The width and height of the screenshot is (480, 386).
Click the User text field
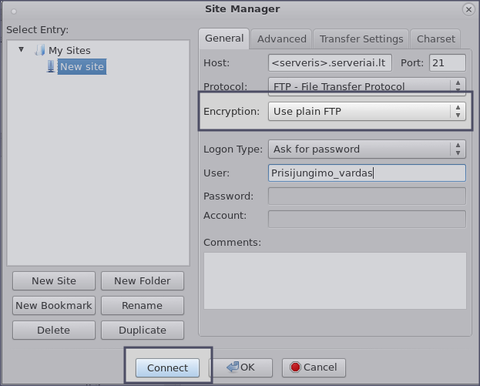(367, 173)
